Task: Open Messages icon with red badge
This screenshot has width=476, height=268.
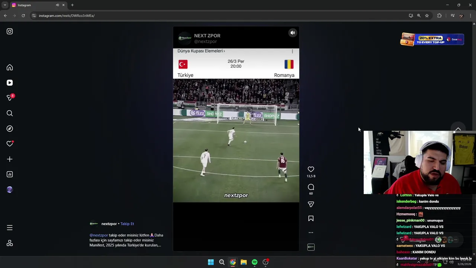Action: 10,98
